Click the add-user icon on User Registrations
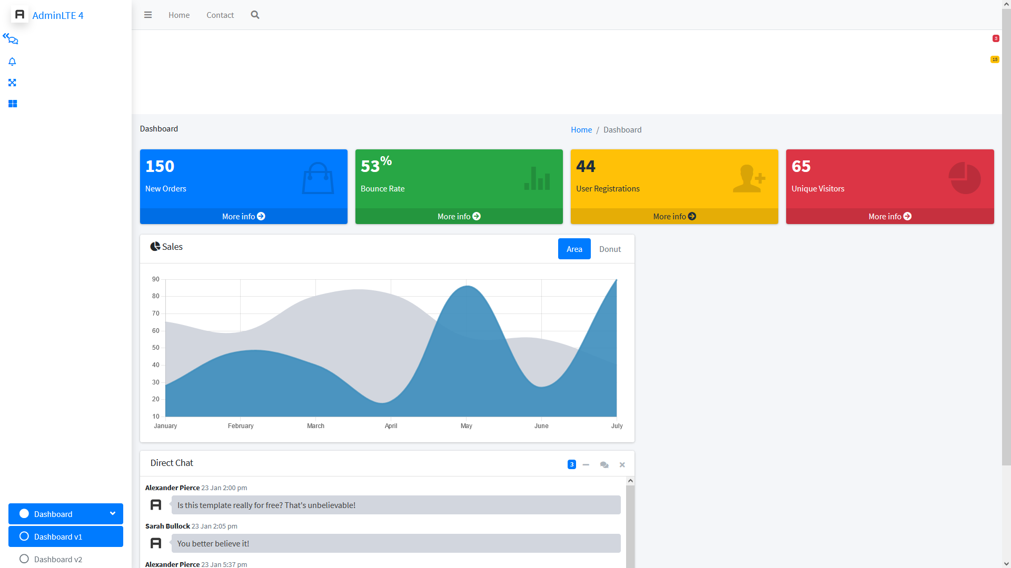The width and height of the screenshot is (1011, 568). tap(749, 178)
